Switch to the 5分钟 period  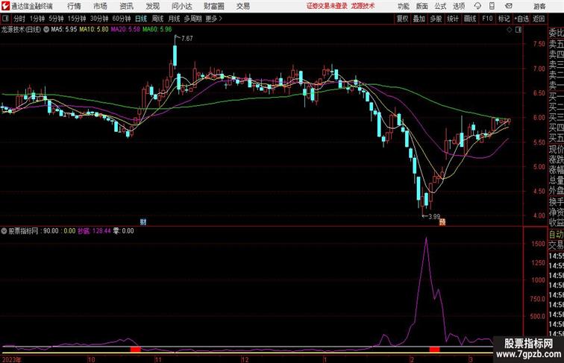(56, 19)
